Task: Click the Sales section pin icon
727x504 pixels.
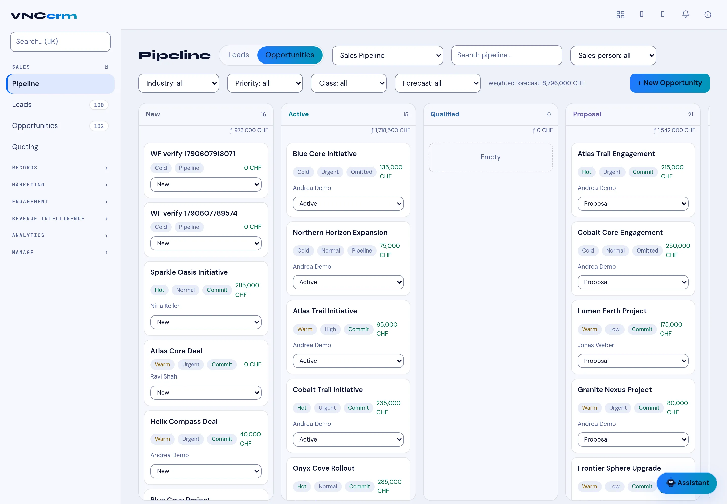Action: point(106,67)
